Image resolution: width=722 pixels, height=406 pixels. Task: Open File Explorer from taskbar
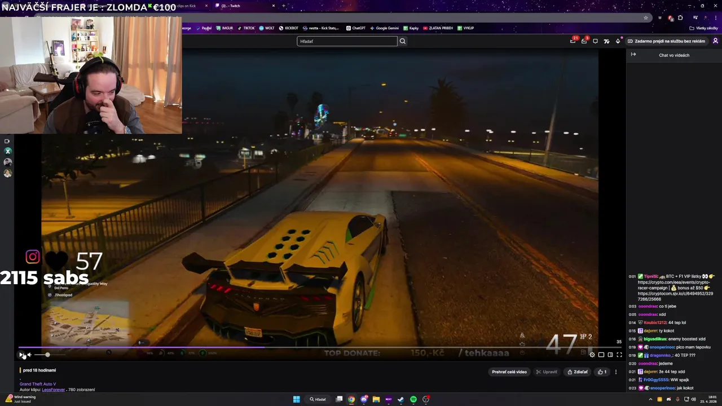coord(376,399)
